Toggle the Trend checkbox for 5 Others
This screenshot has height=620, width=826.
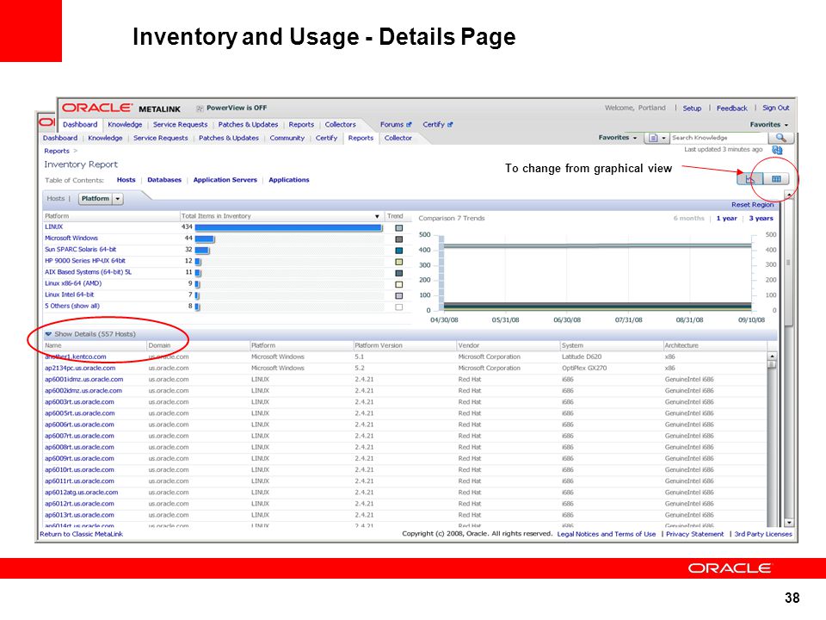[398, 307]
